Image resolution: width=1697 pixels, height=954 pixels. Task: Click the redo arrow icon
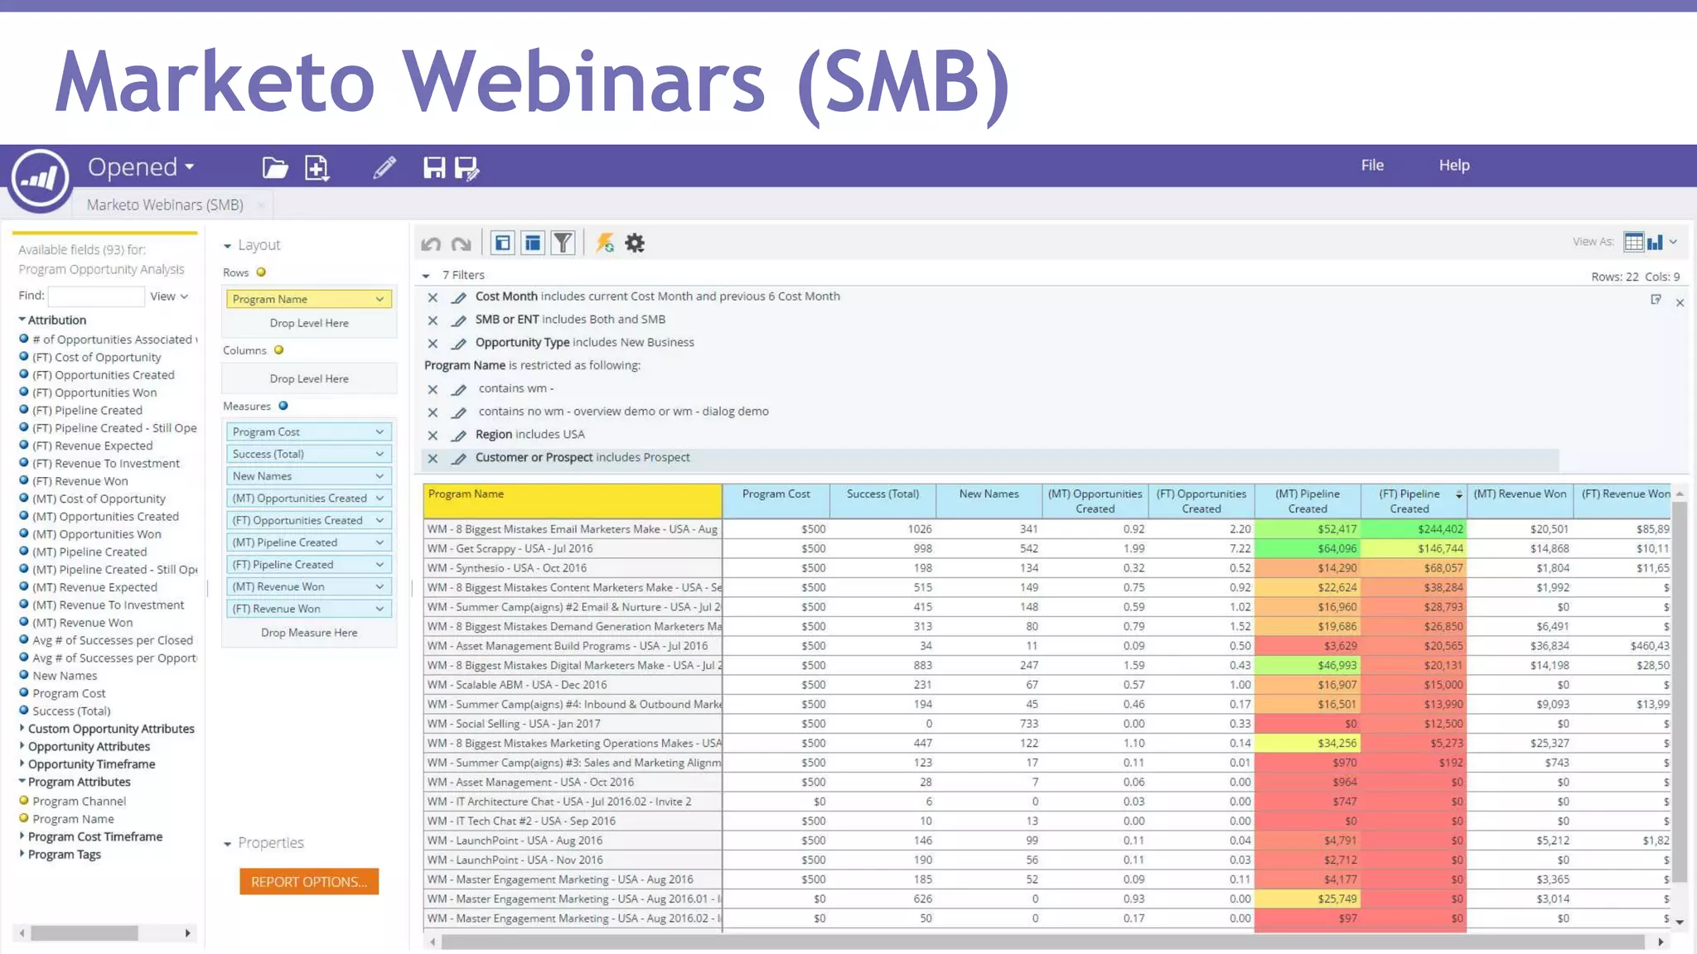pos(462,243)
